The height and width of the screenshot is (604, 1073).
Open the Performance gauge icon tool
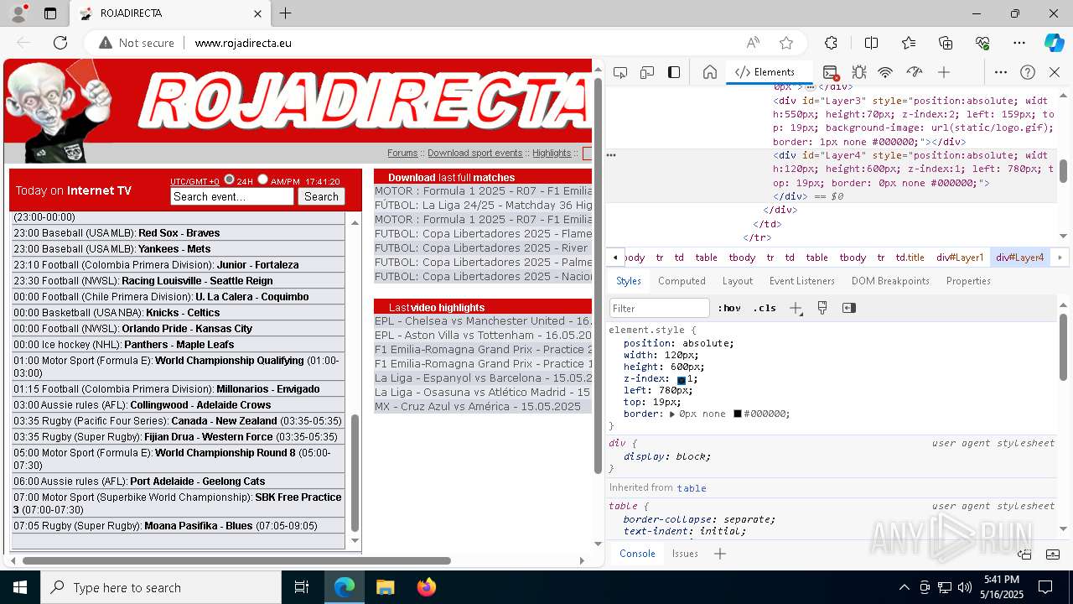point(915,72)
